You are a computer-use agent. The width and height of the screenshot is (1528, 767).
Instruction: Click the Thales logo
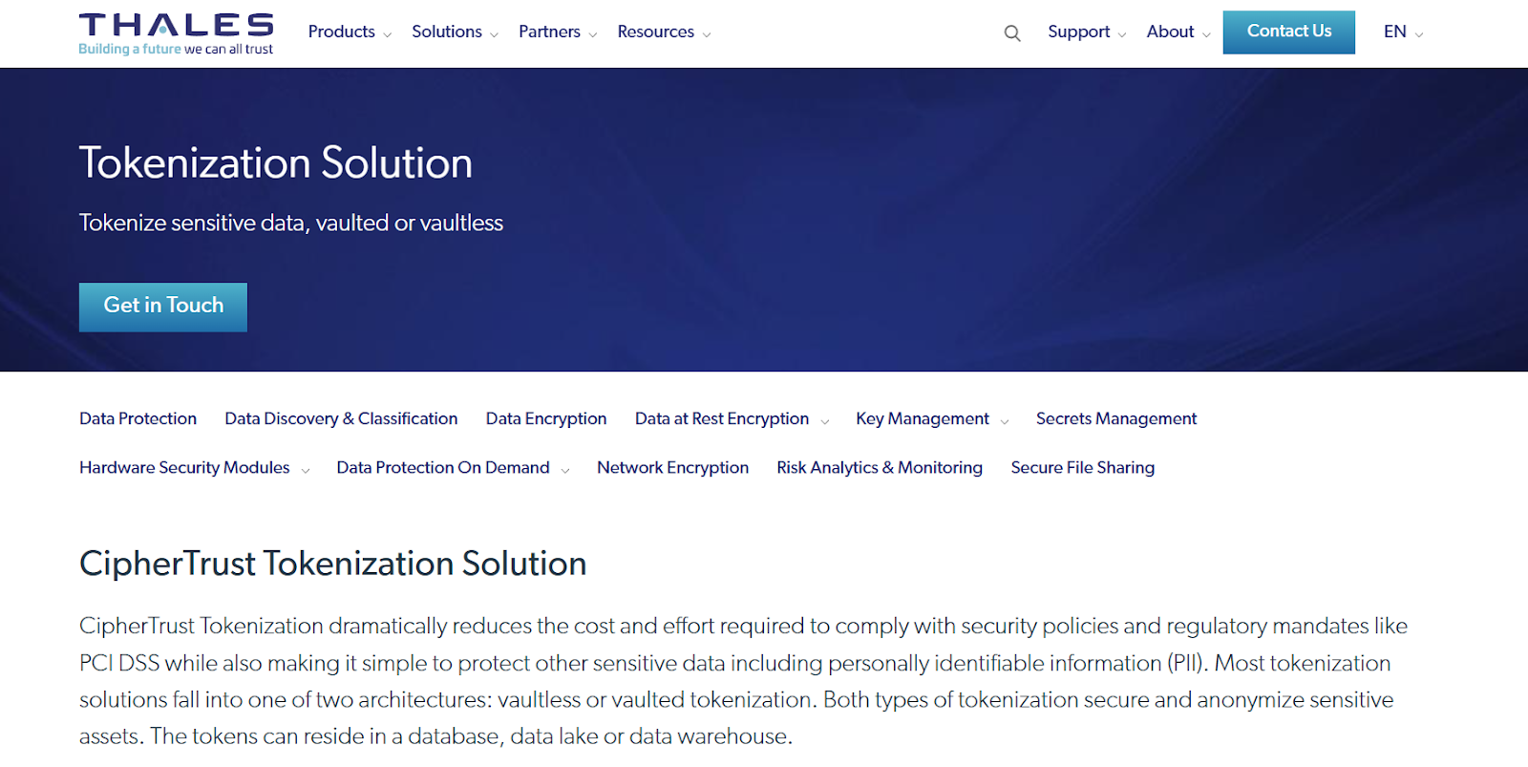(x=176, y=33)
